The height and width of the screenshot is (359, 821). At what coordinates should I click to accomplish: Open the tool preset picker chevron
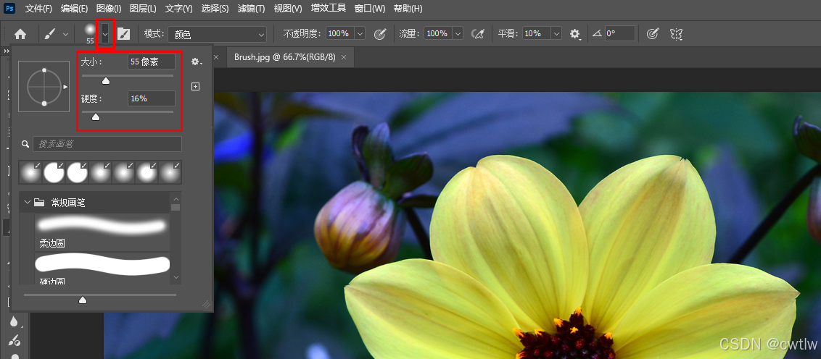coord(65,34)
